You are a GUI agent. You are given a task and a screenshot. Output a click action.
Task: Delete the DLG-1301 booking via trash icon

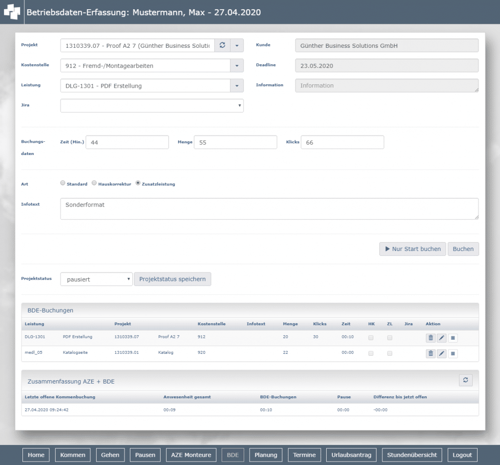pyautogui.click(x=431, y=338)
